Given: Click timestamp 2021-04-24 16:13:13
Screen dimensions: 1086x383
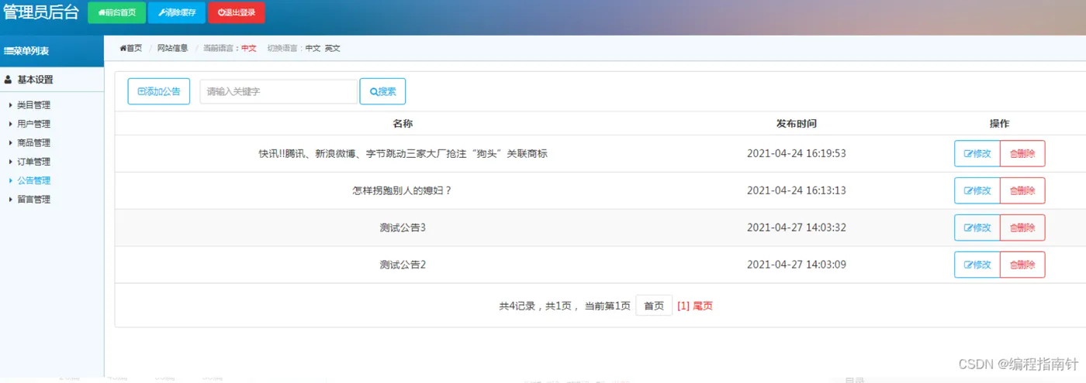Looking at the screenshot, I should coord(796,190).
